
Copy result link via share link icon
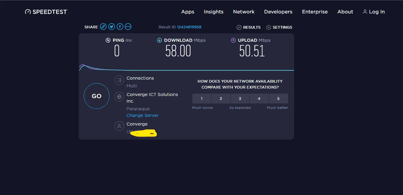103,27
